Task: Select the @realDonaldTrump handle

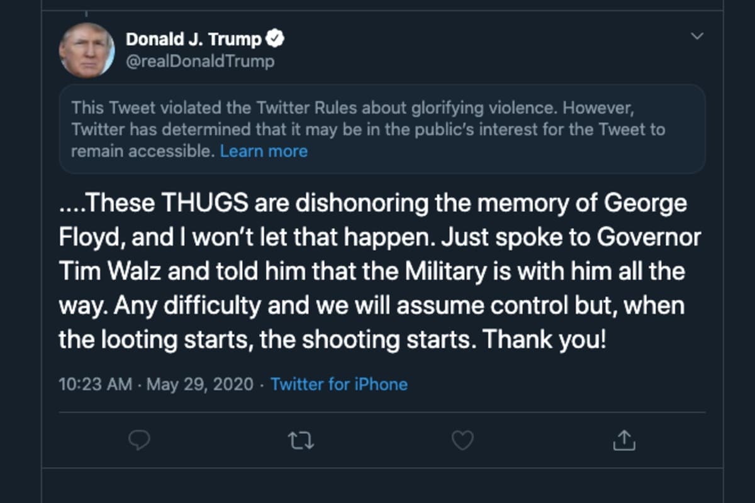Action: [x=200, y=61]
